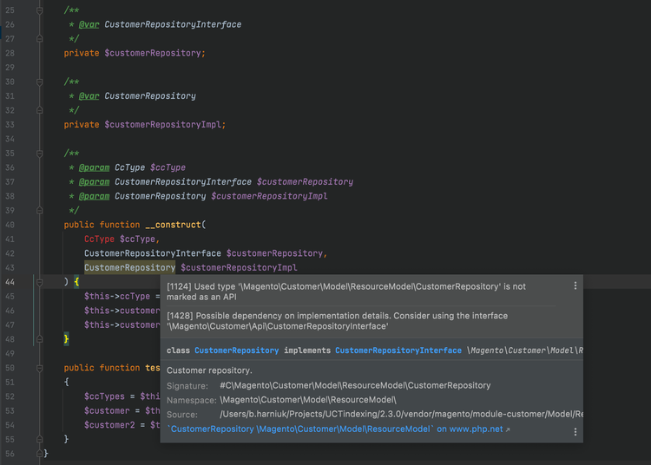This screenshot has width=651, height=465.
Task: Click the fold end marker on line 48
Action: click(x=40, y=339)
